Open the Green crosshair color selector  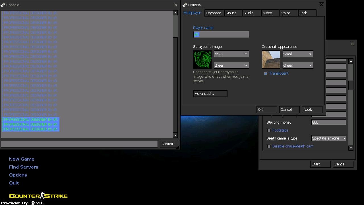pyautogui.click(x=297, y=65)
